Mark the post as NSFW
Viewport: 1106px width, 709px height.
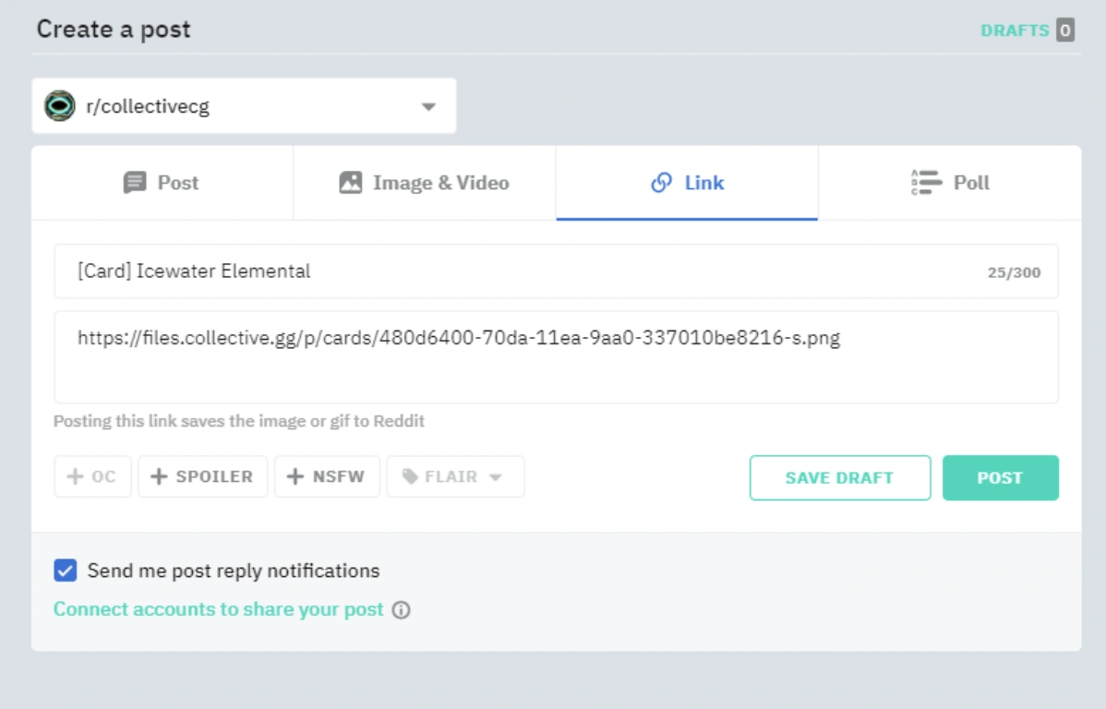(x=327, y=476)
